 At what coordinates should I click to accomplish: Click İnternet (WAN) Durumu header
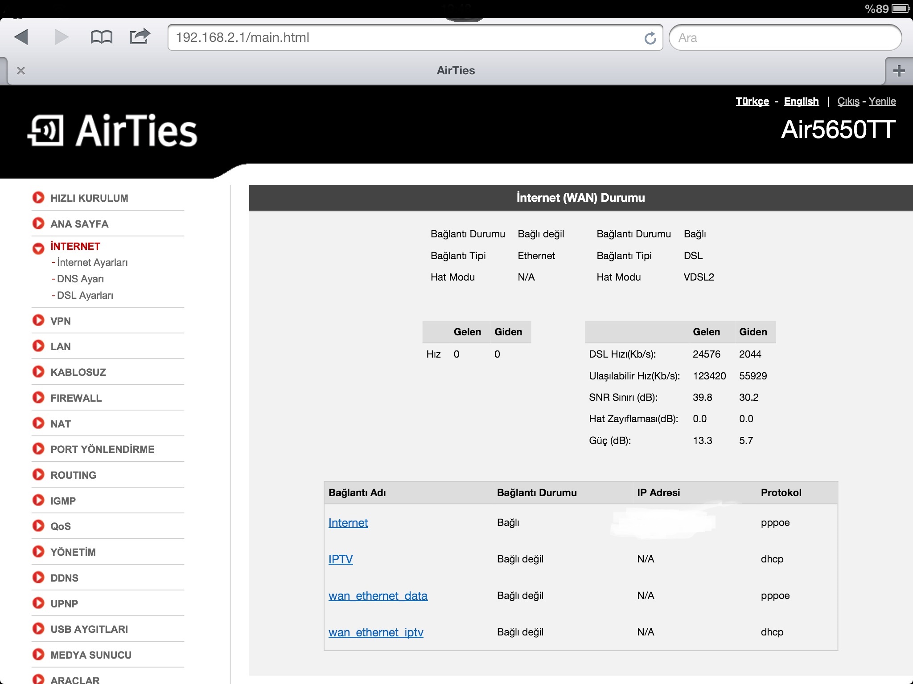point(580,198)
